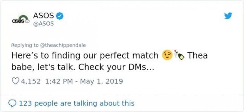Screen dimensions: 244x112
Task: Click the speech bubble reply icon
Action: tap(12, 103)
